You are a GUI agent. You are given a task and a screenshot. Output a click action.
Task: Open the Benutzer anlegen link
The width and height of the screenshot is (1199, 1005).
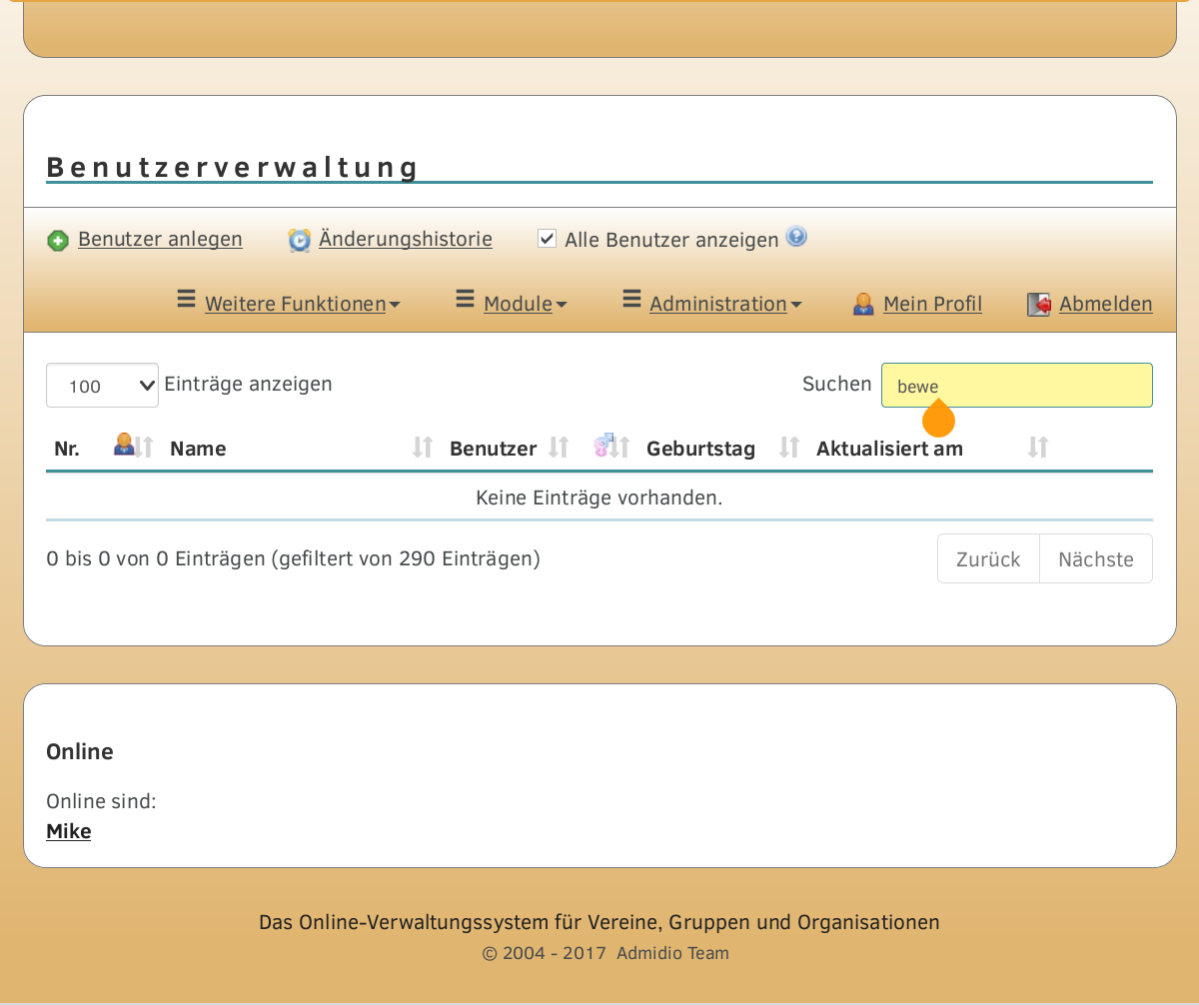[x=160, y=240]
